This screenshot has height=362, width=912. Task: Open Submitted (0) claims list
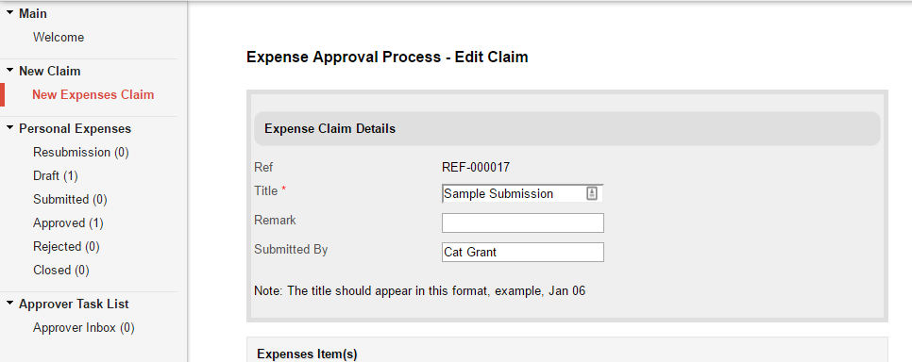click(70, 199)
